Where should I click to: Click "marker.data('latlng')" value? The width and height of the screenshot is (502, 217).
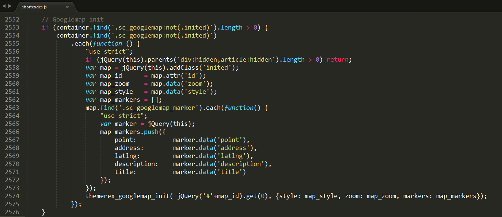point(212,156)
